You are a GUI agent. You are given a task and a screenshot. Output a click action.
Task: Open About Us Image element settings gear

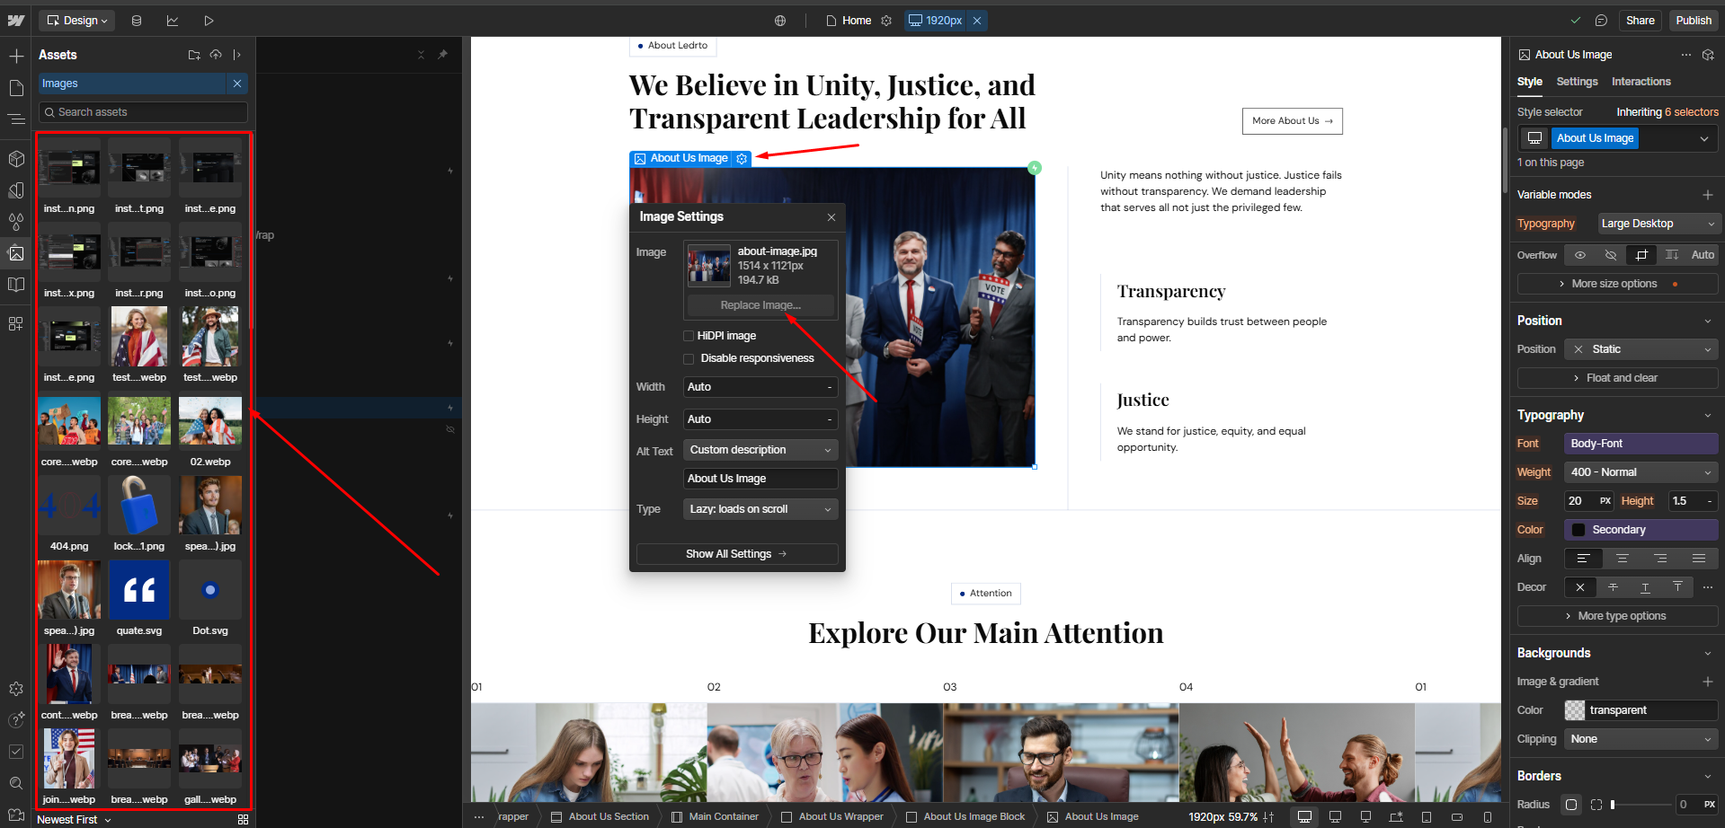[x=742, y=159]
